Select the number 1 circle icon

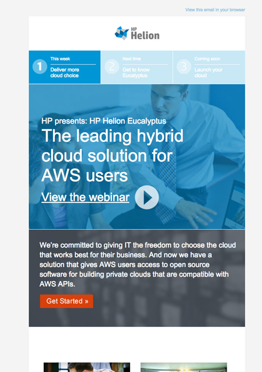[x=40, y=67]
